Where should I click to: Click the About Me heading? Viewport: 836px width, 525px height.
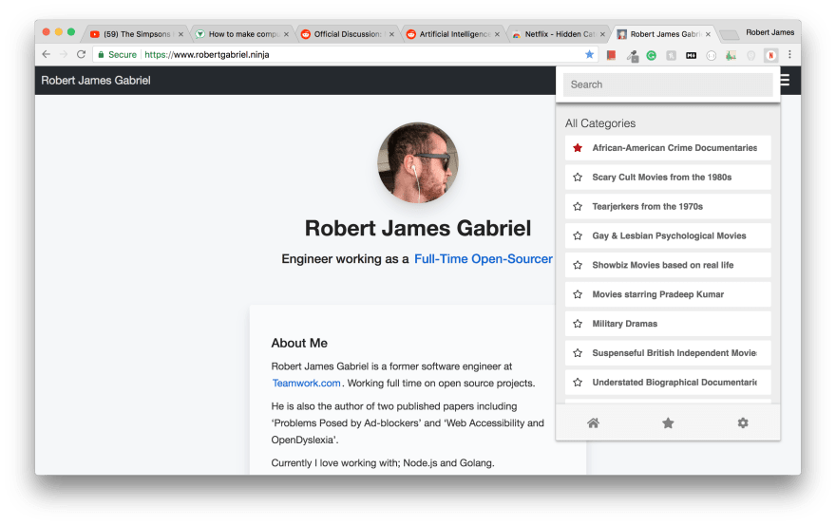[x=299, y=344]
